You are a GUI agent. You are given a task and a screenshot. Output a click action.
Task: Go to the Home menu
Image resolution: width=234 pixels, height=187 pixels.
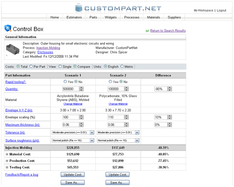tap(54, 17)
